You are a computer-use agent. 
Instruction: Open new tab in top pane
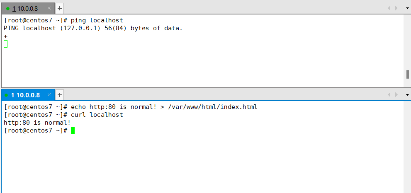tap(59, 8)
